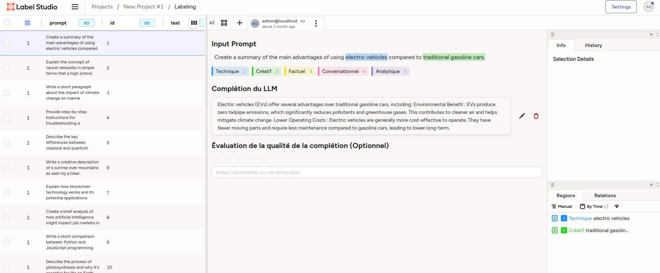The image size is (660, 273).
Task: Click the pencil edit icon for completion
Action: point(522,116)
